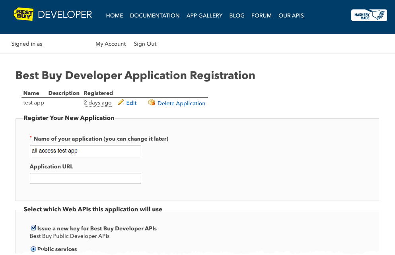Click 'Best Buy Public Developer APIs' text
Viewport: 395px width, 255px height.
(x=70, y=236)
